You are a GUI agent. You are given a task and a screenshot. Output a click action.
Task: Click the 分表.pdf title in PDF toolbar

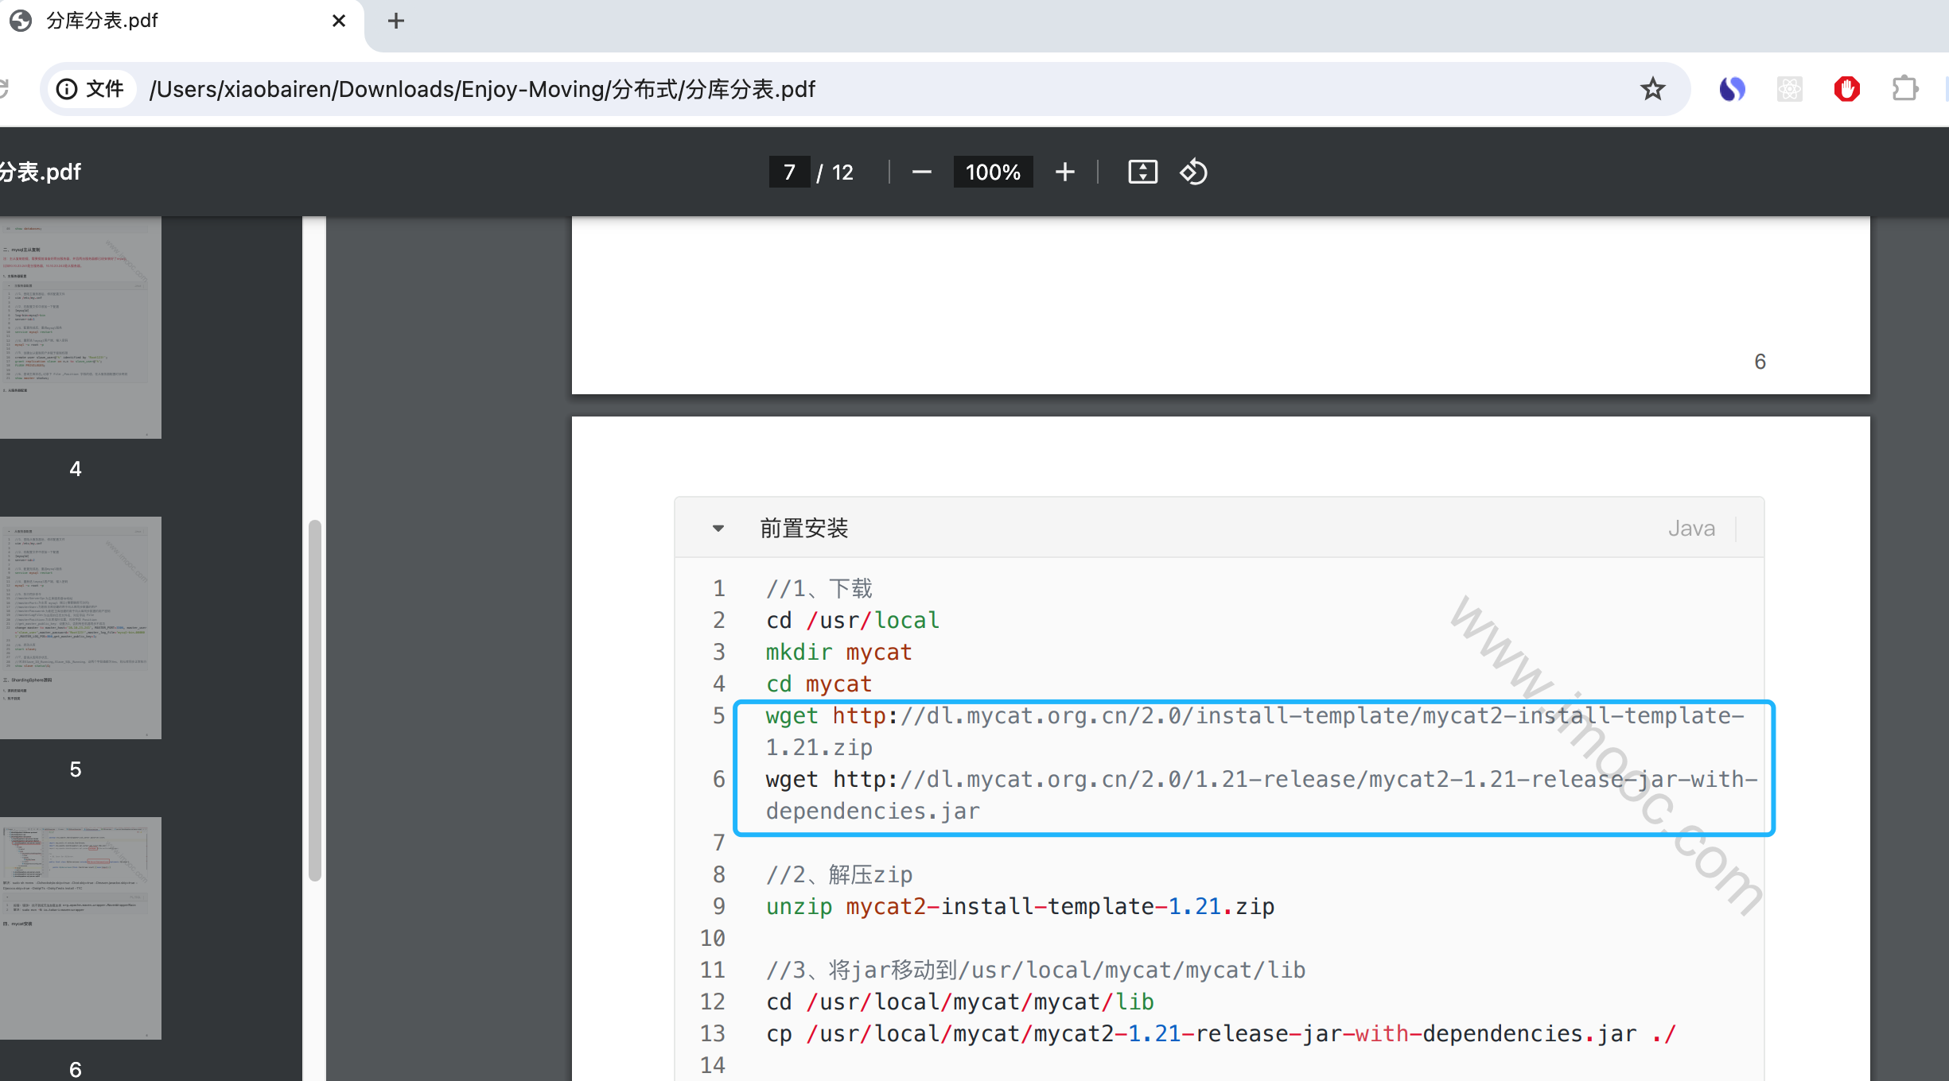click(41, 172)
